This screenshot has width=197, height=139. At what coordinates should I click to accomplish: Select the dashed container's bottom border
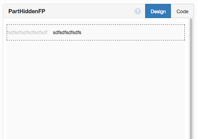click(96, 40)
